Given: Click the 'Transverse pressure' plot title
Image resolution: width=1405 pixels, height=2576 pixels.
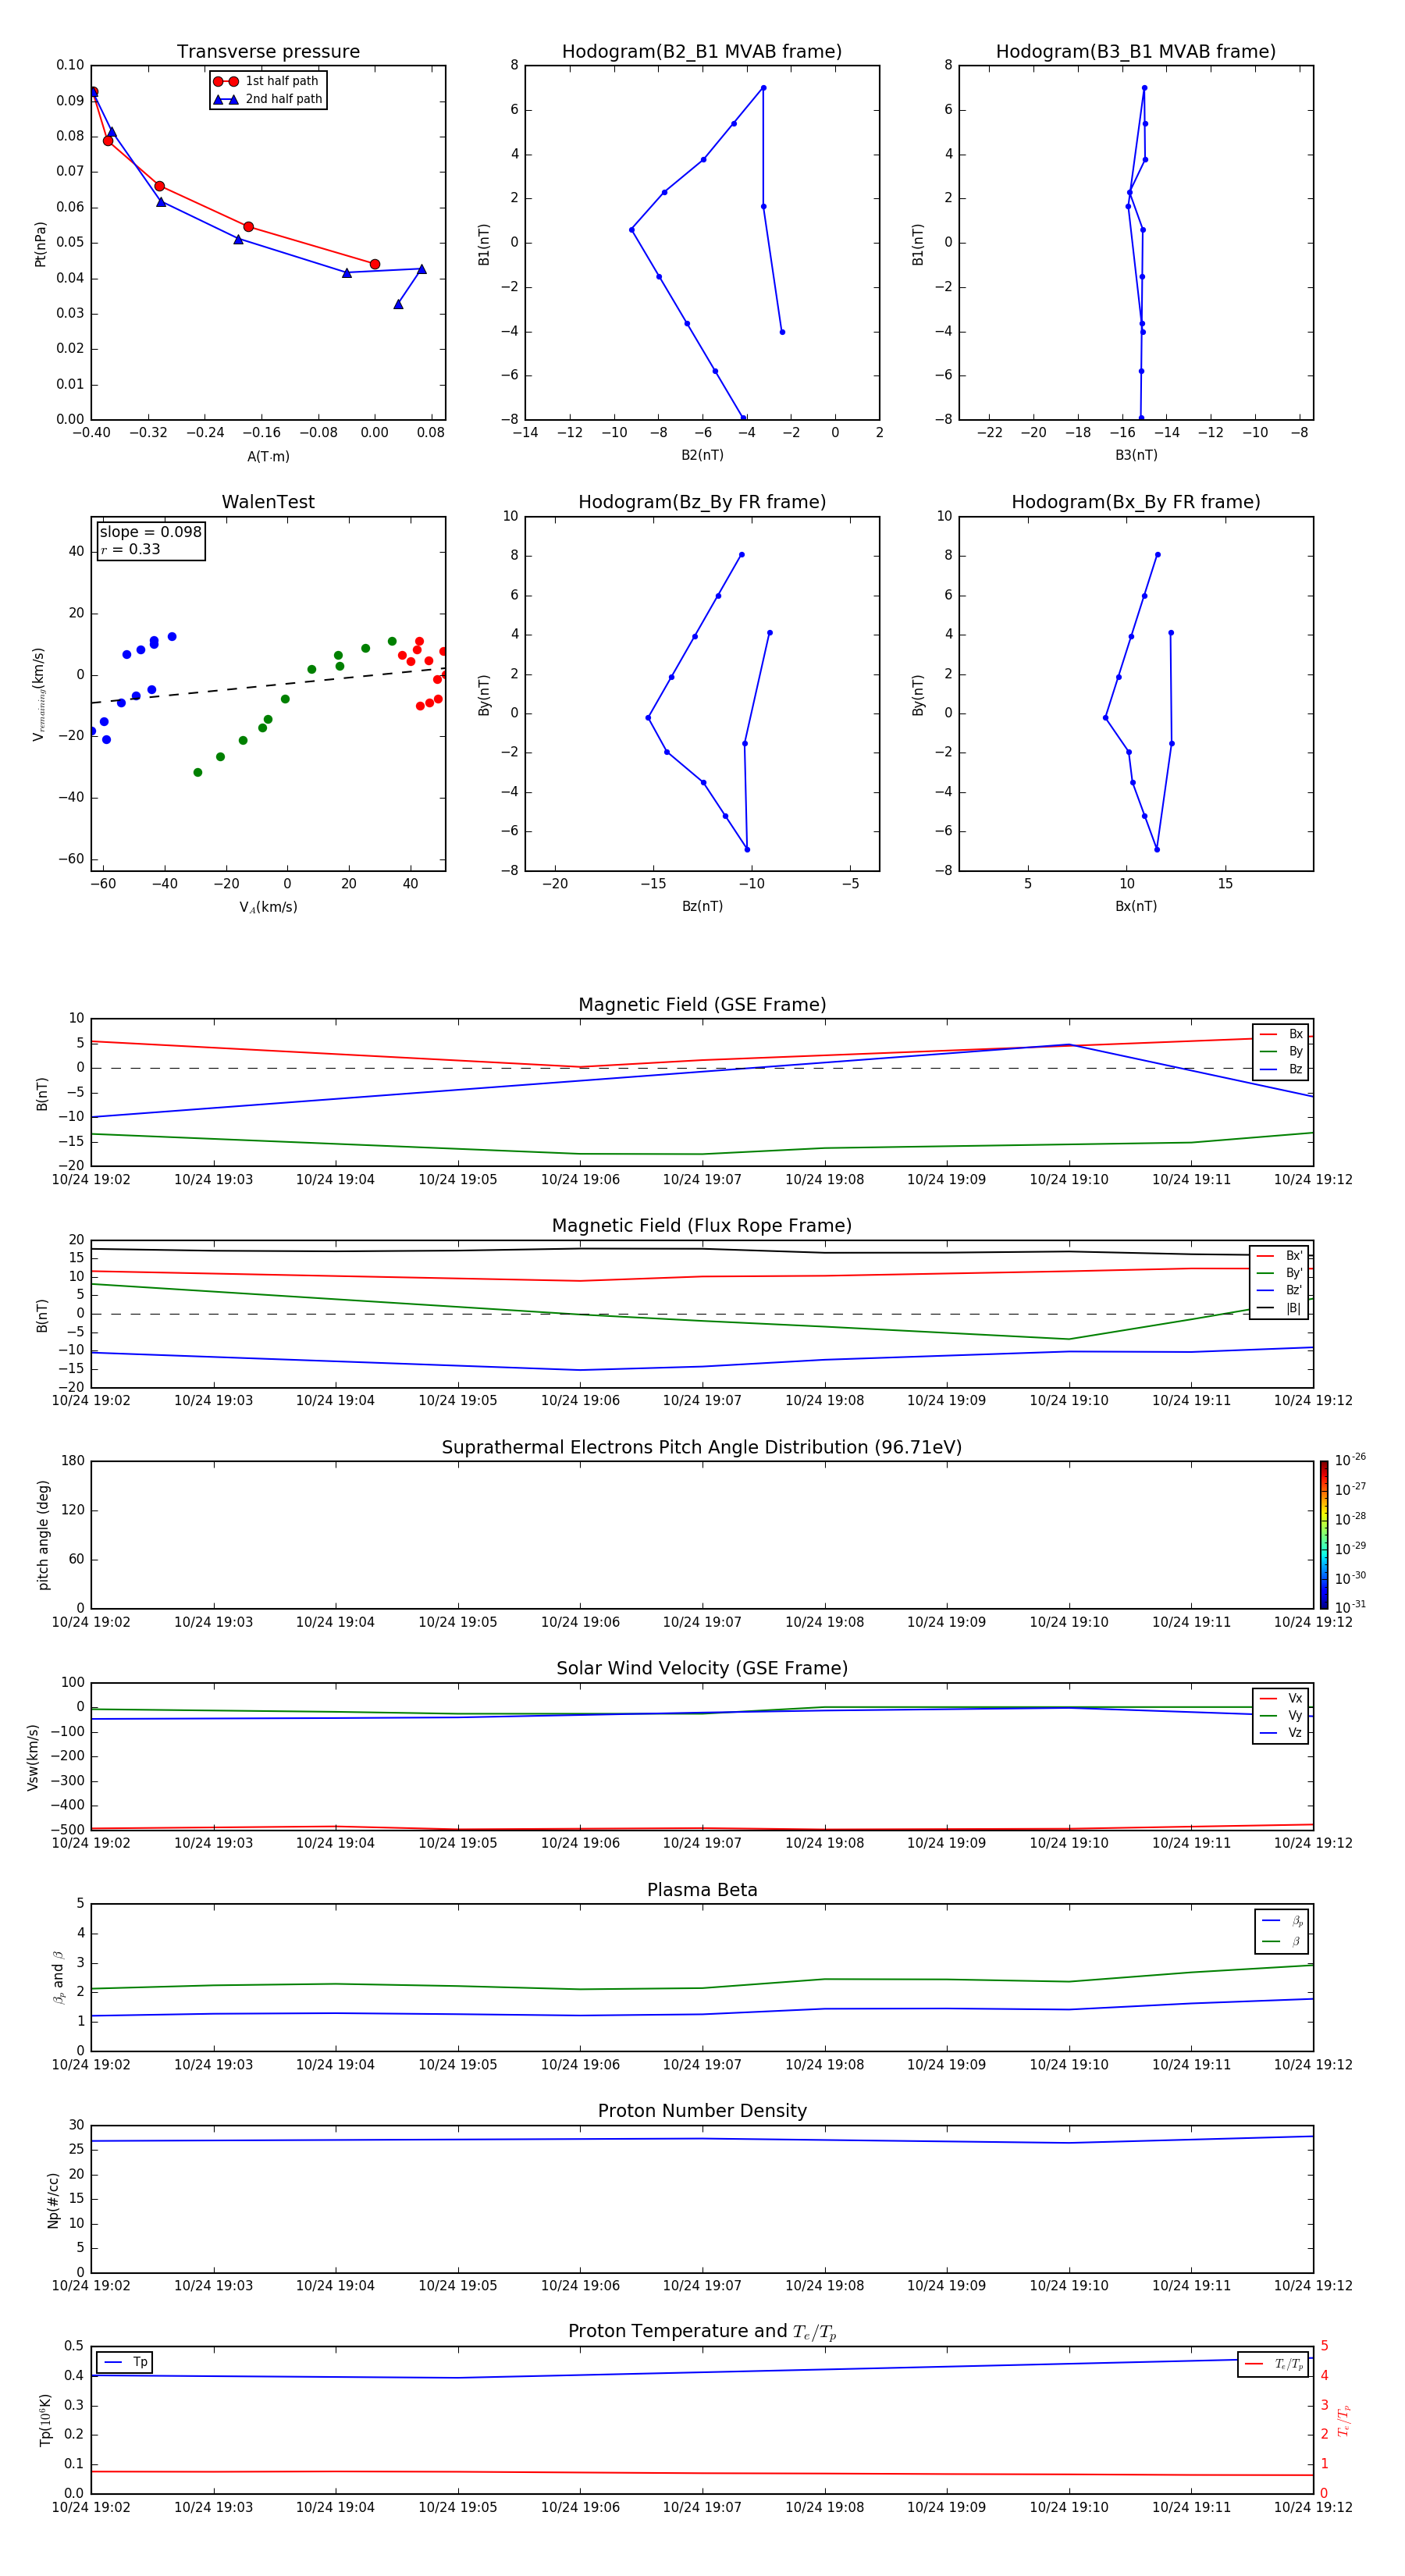Looking at the screenshot, I should click(268, 52).
